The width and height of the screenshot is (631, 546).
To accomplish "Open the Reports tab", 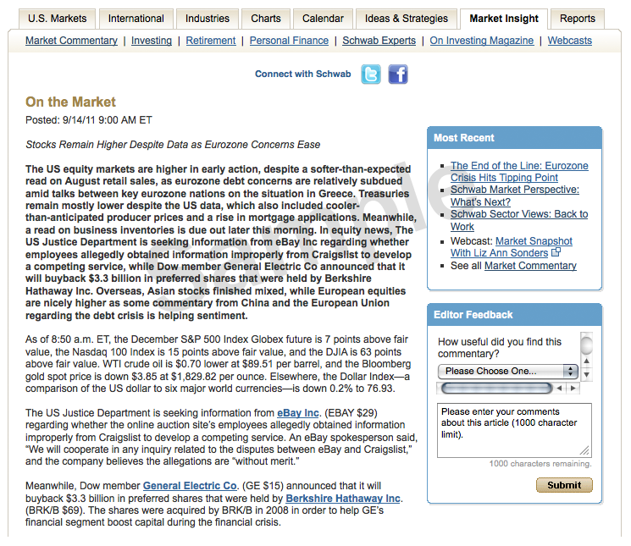I will [x=577, y=19].
